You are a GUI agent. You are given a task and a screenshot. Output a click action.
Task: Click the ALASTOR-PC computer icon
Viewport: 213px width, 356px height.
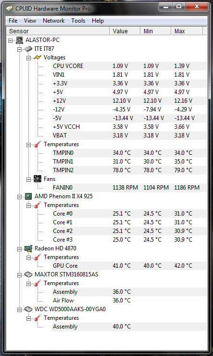point(19,40)
